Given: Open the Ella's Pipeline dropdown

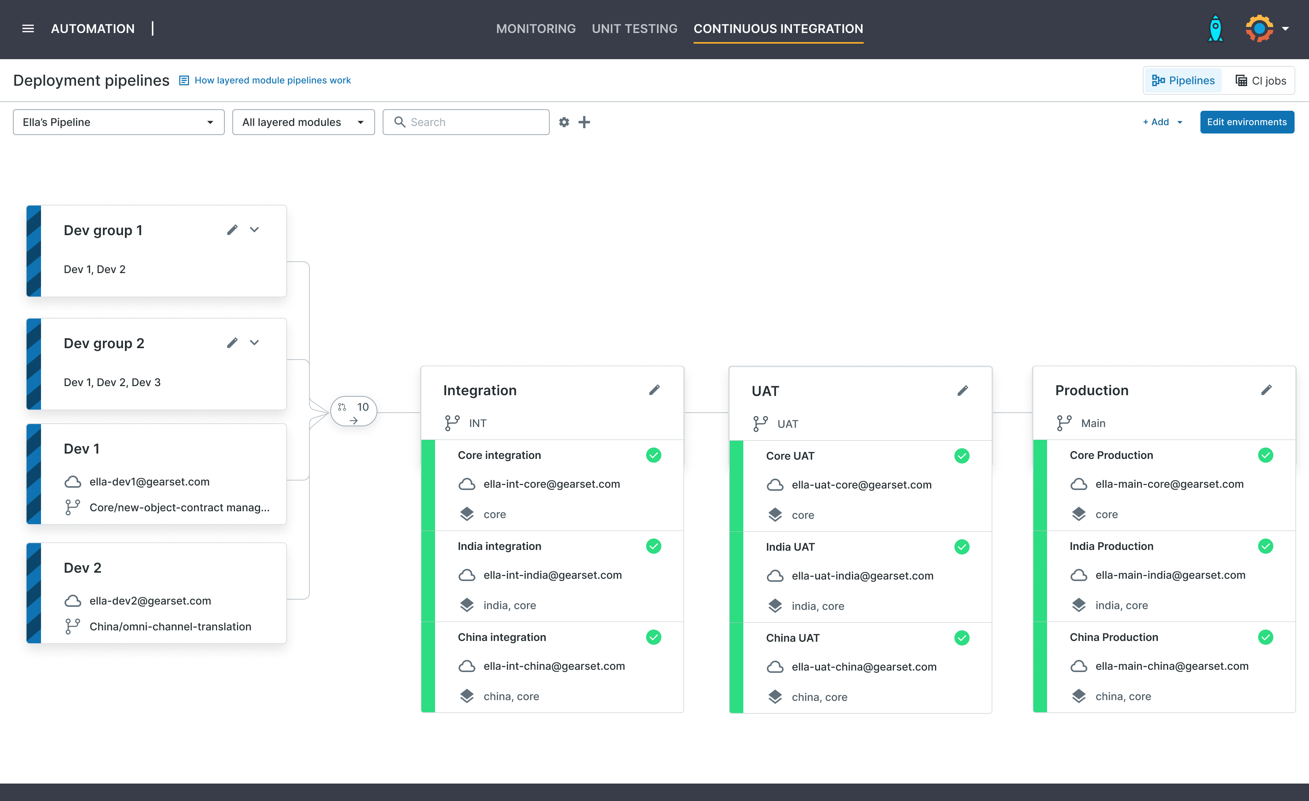Looking at the screenshot, I should 118,122.
